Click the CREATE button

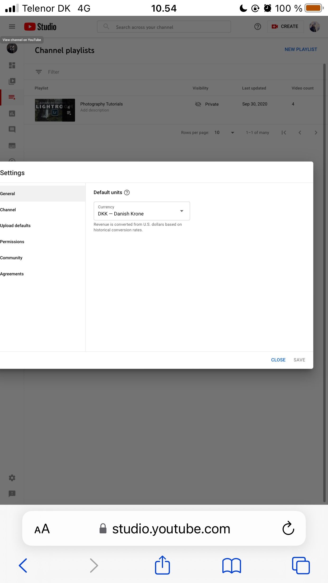pos(285,26)
